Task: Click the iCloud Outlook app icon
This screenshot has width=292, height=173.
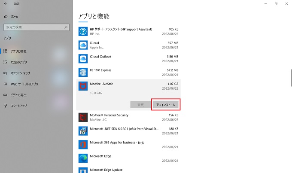Action: click(x=83, y=59)
